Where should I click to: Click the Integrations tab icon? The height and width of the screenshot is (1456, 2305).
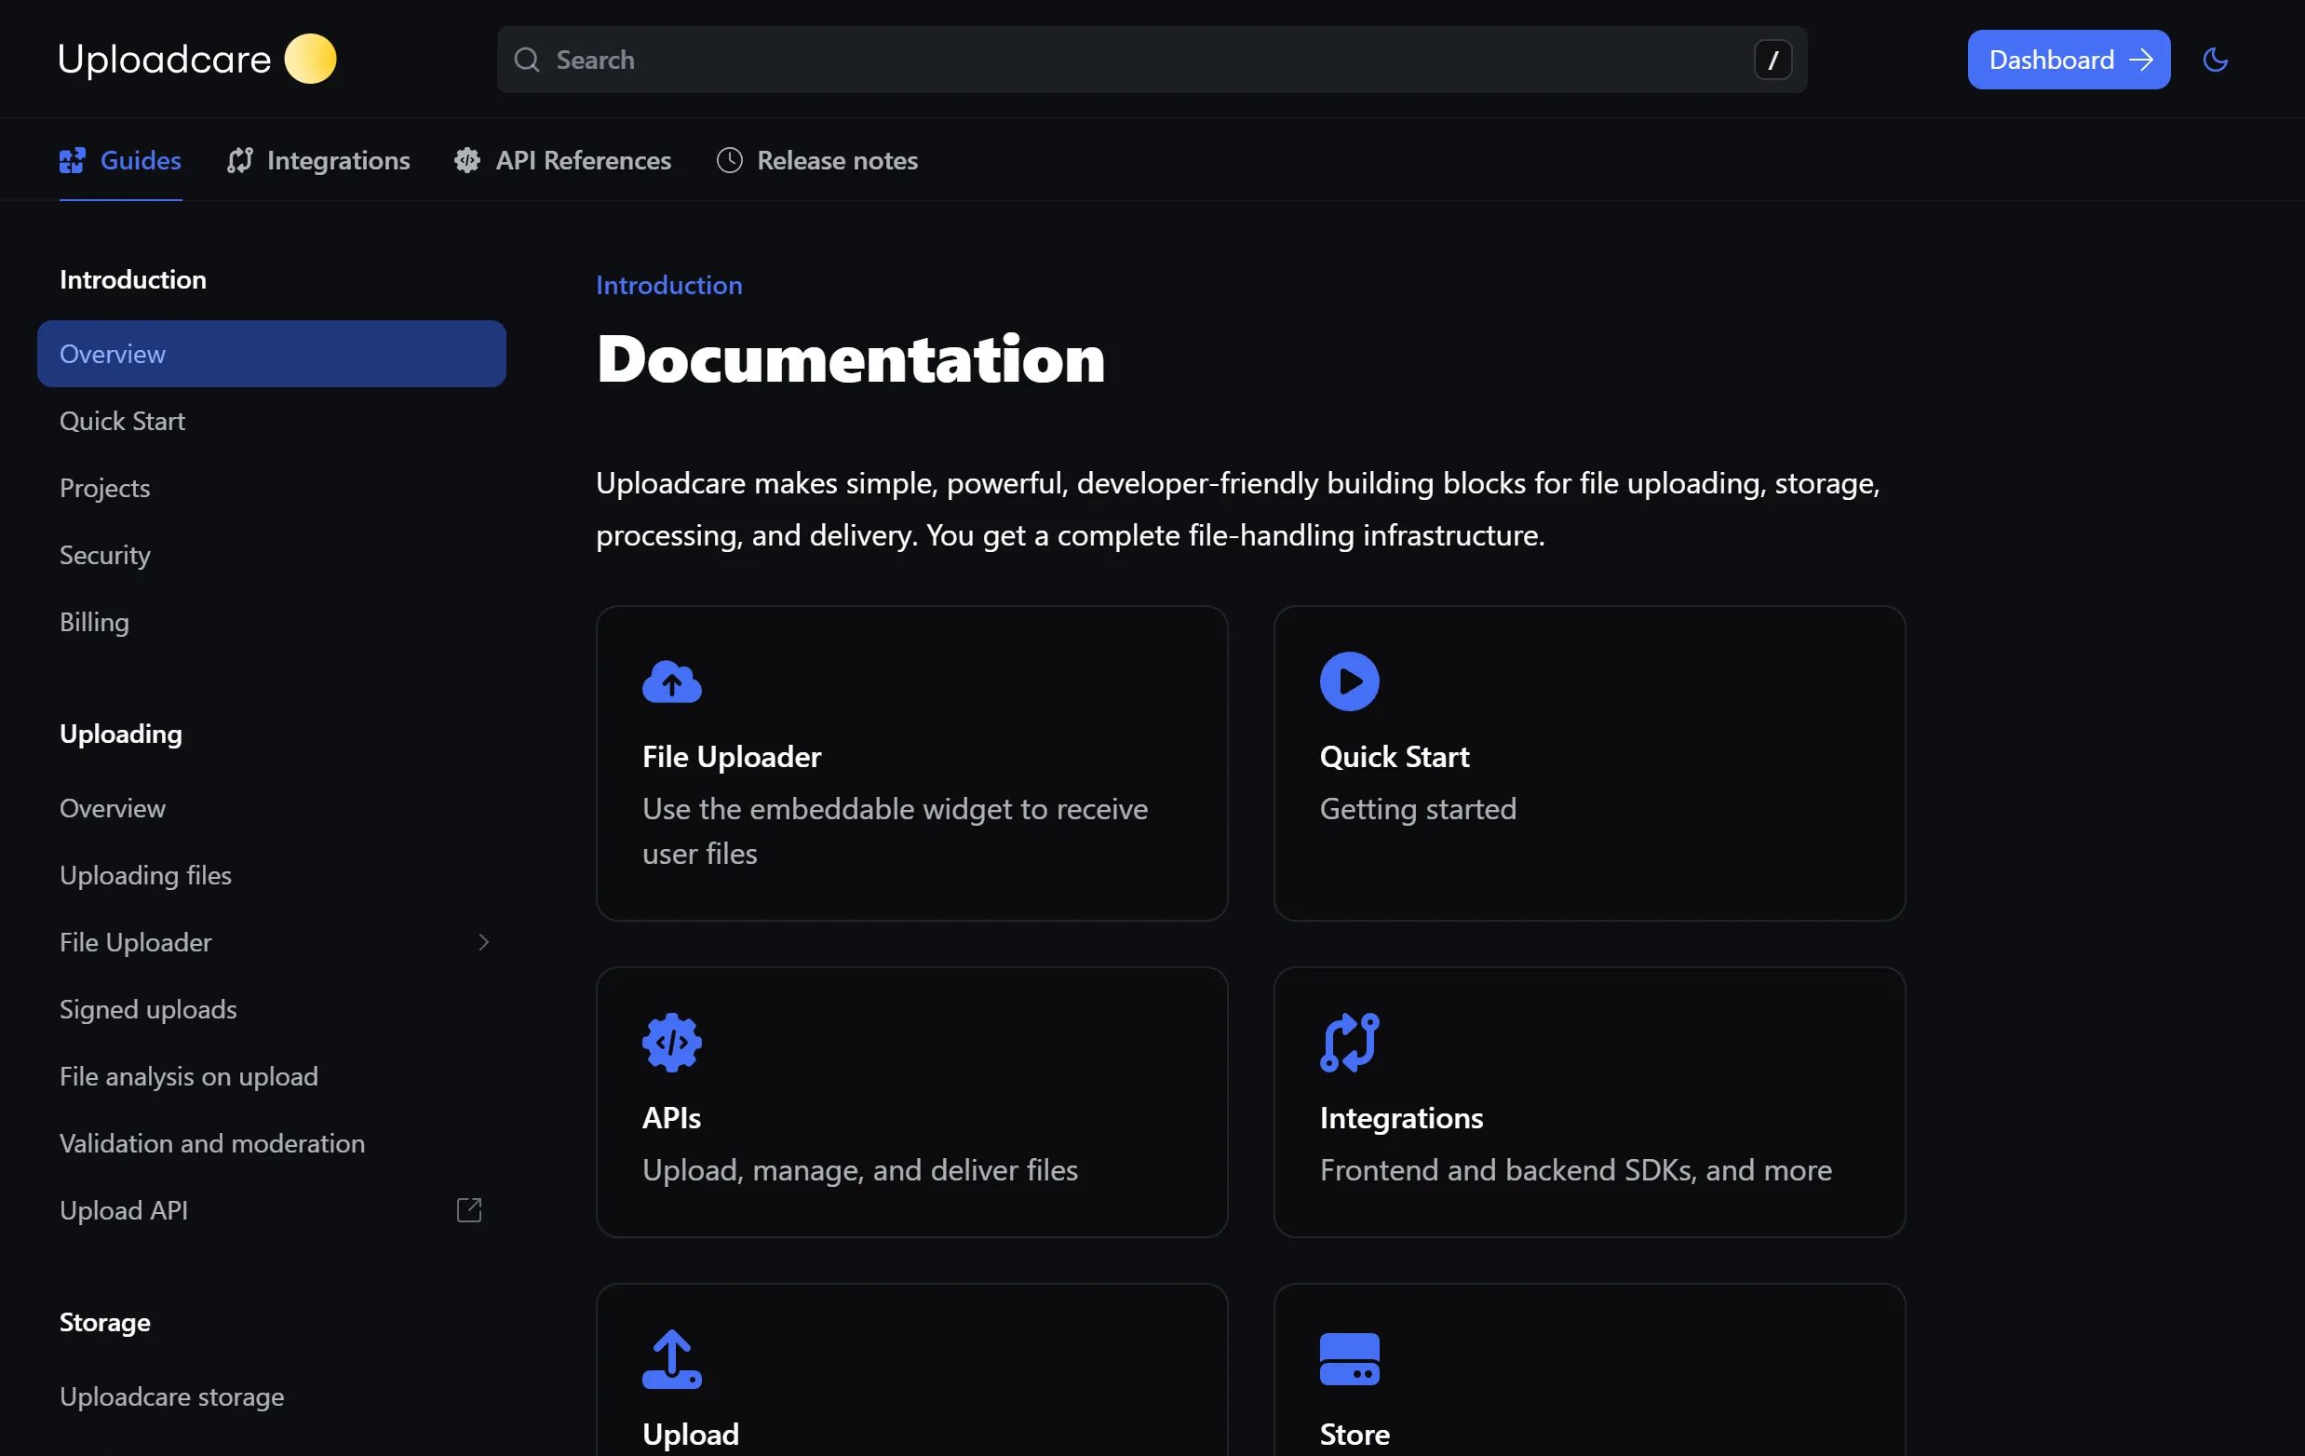click(x=239, y=161)
